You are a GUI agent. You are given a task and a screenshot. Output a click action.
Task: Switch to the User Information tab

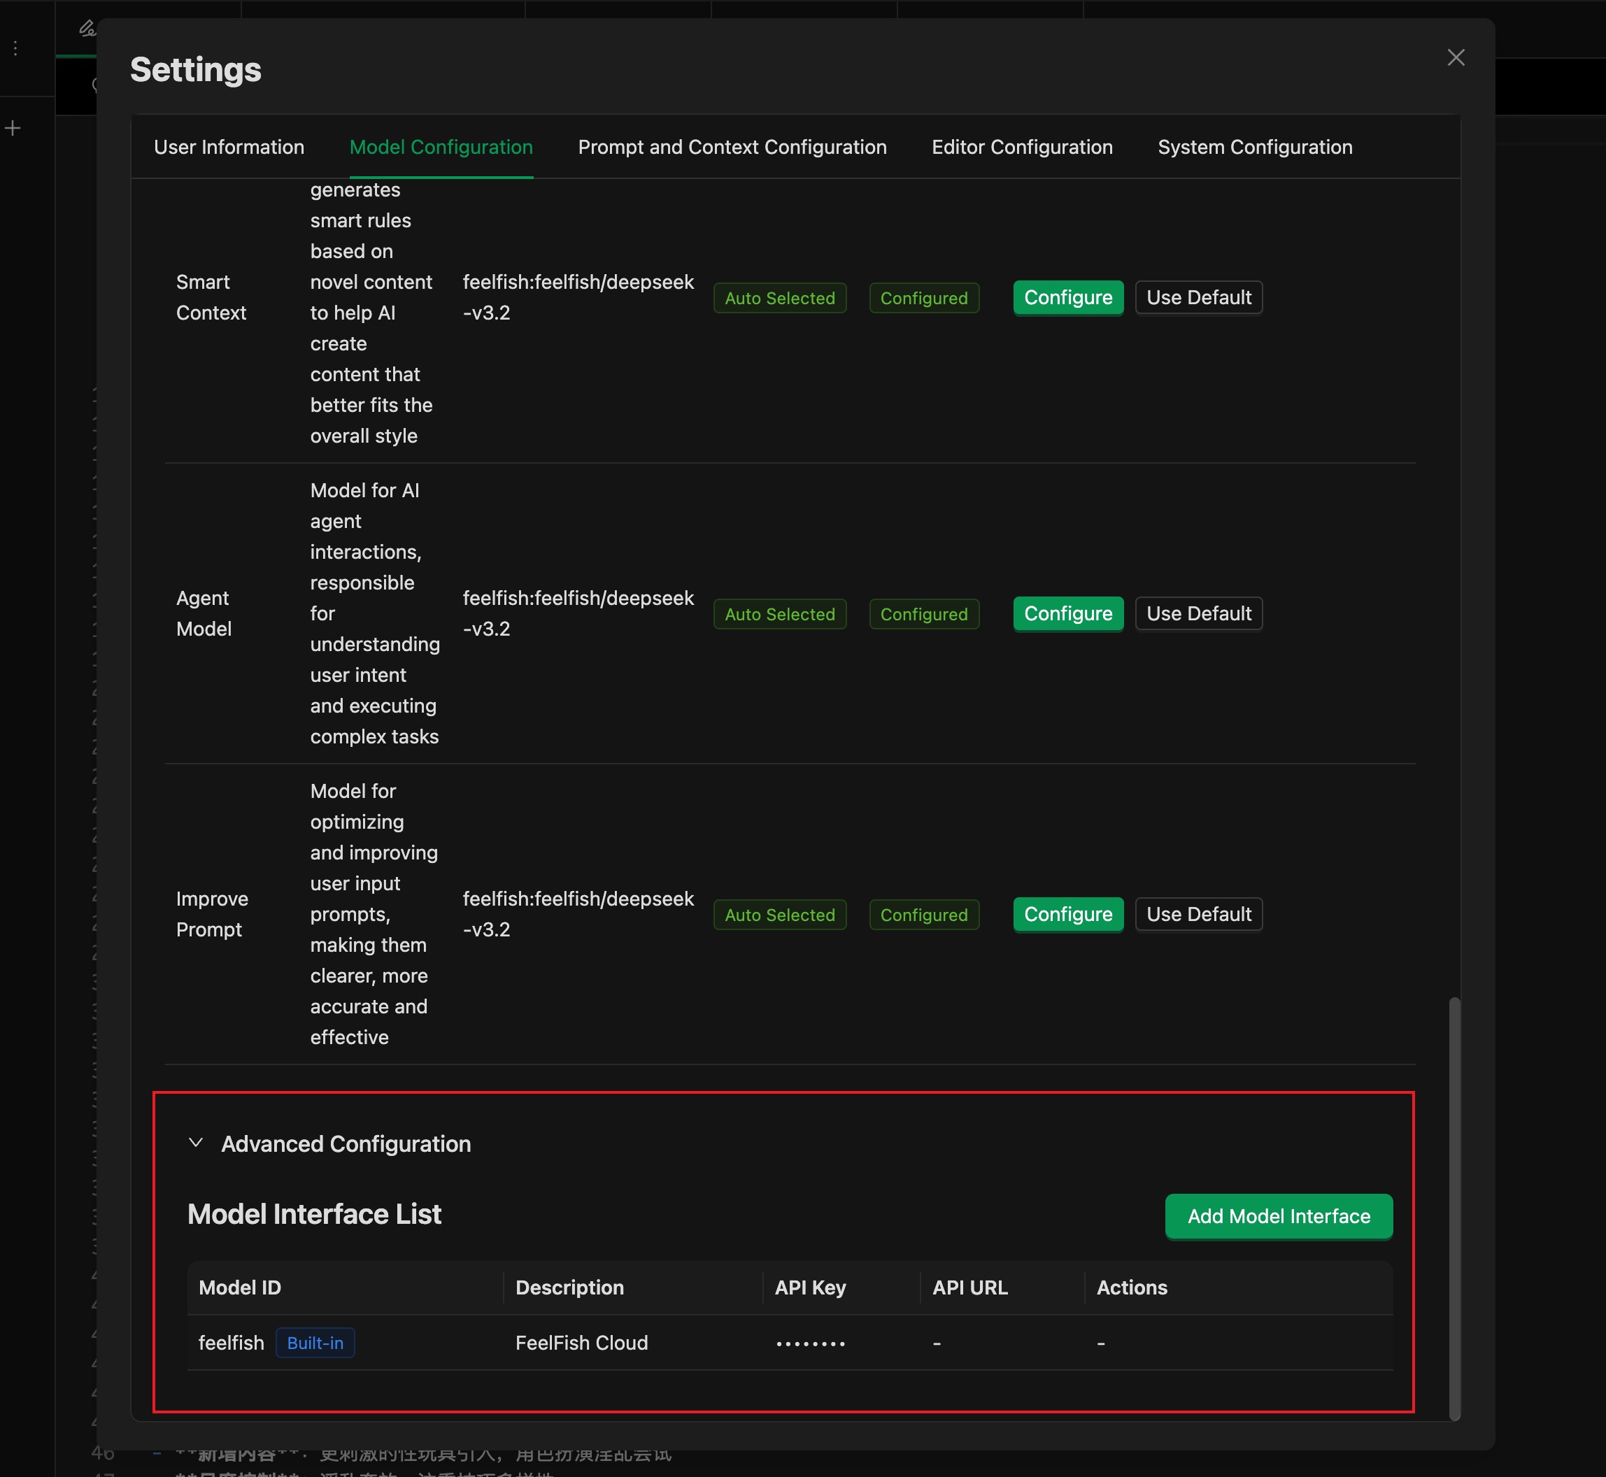point(229,147)
